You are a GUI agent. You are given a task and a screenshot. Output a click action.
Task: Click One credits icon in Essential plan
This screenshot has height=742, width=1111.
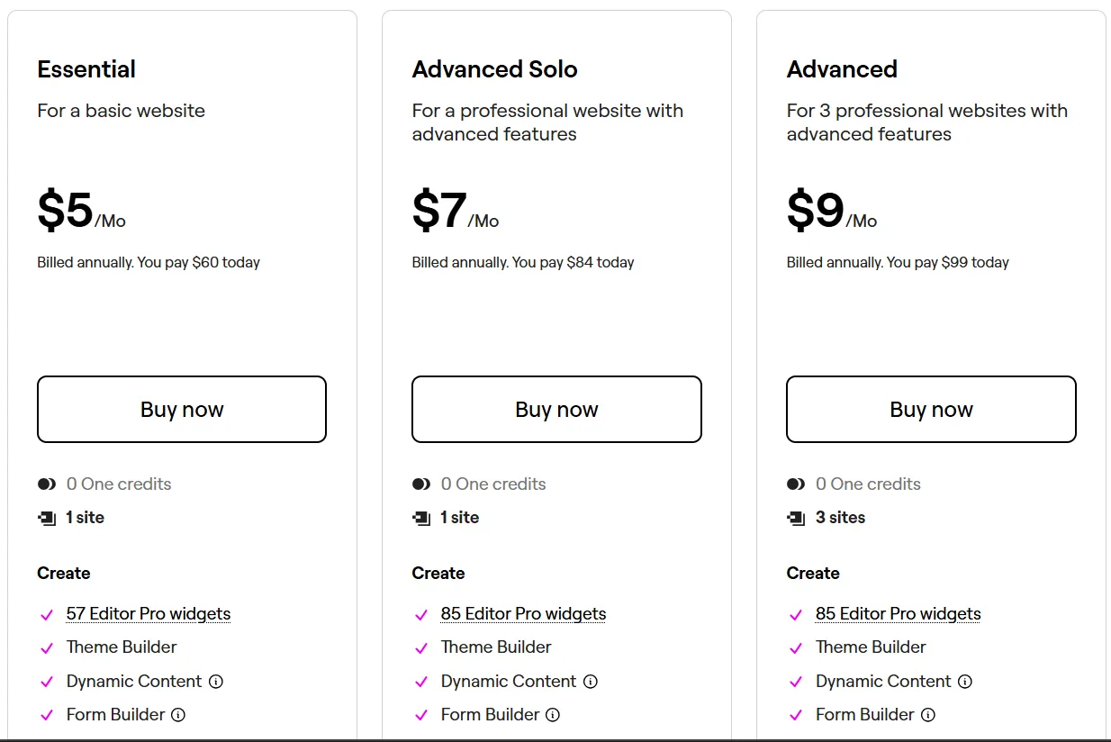click(47, 484)
